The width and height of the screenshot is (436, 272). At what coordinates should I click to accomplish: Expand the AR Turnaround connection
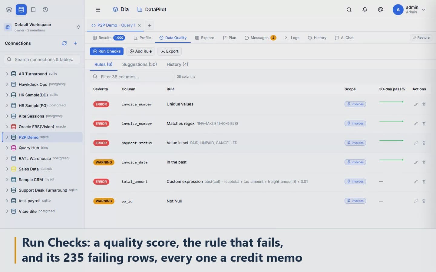(7, 74)
